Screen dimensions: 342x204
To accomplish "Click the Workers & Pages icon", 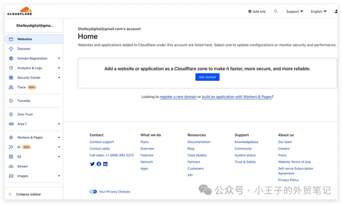I will click(x=11, y=137).
